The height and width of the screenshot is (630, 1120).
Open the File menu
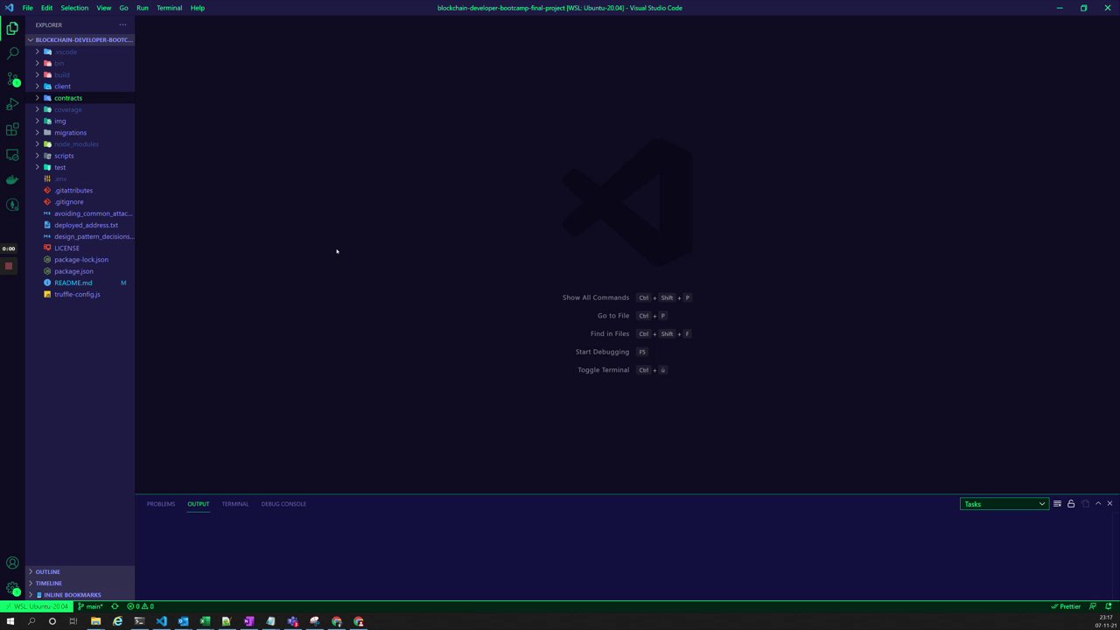pos(27,8)
